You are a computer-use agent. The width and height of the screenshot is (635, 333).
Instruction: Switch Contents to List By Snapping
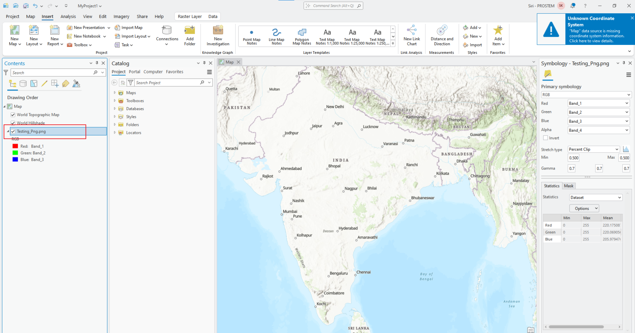pos(55,84)
